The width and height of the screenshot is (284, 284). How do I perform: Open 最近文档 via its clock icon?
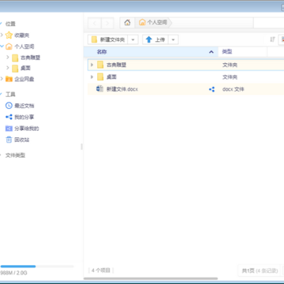pyautogui.click(x=9, y=106)
